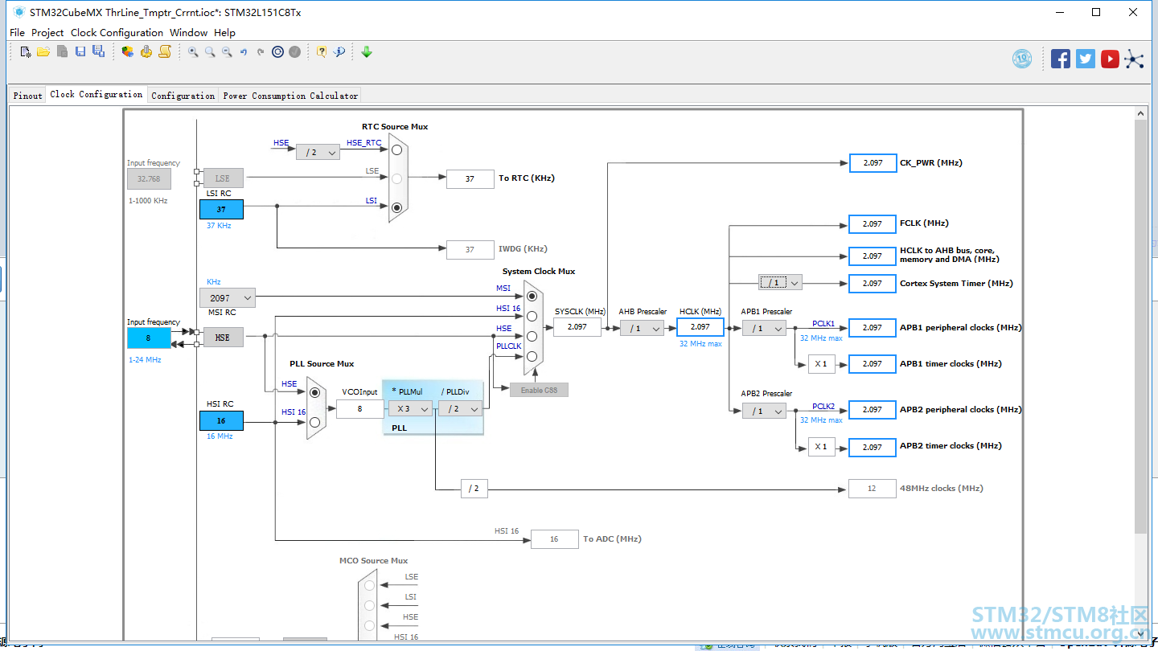This screenshot has height=651, width=1158.
Task: Switch to the Pinout tab
Action: (x=27, y=95)
